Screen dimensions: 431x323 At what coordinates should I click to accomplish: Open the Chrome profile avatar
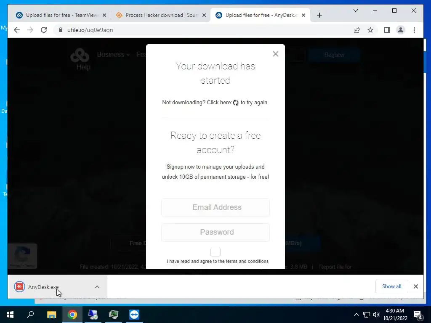pos(401,30)
